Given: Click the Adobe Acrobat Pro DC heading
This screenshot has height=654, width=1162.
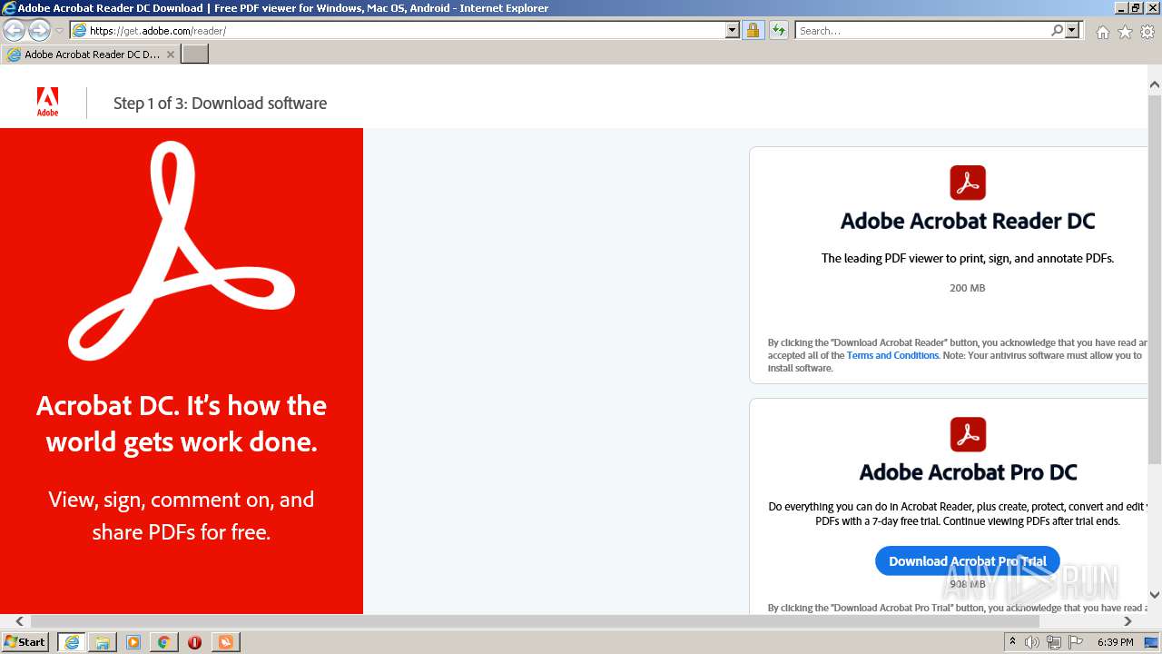Looking at the screenshot, I should (968, 472).
